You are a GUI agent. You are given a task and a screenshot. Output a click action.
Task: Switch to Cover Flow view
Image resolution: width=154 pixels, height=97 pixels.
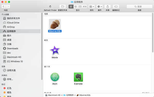(x=85, y=7)
